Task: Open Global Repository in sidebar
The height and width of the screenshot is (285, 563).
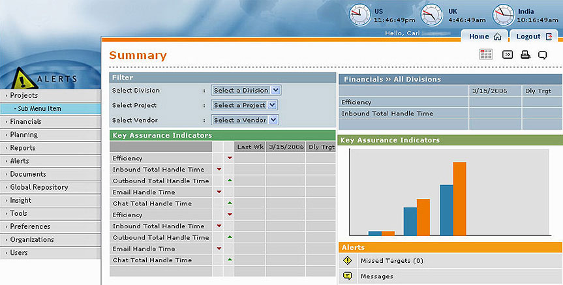Action: click(x=38, y=187)
